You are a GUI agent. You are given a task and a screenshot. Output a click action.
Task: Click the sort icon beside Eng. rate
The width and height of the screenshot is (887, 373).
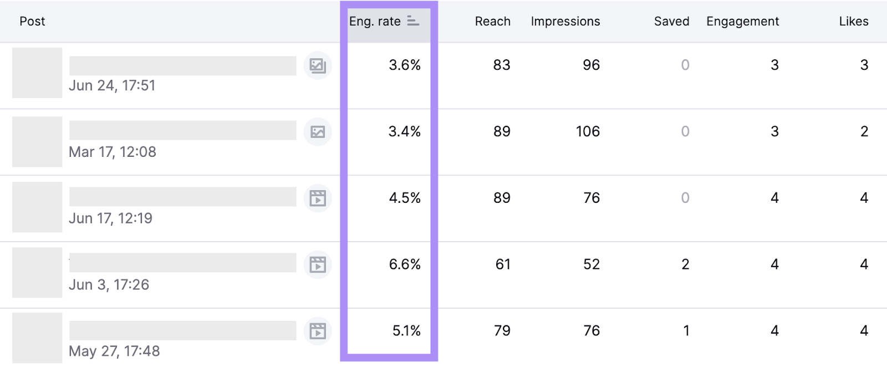[413, 21]
